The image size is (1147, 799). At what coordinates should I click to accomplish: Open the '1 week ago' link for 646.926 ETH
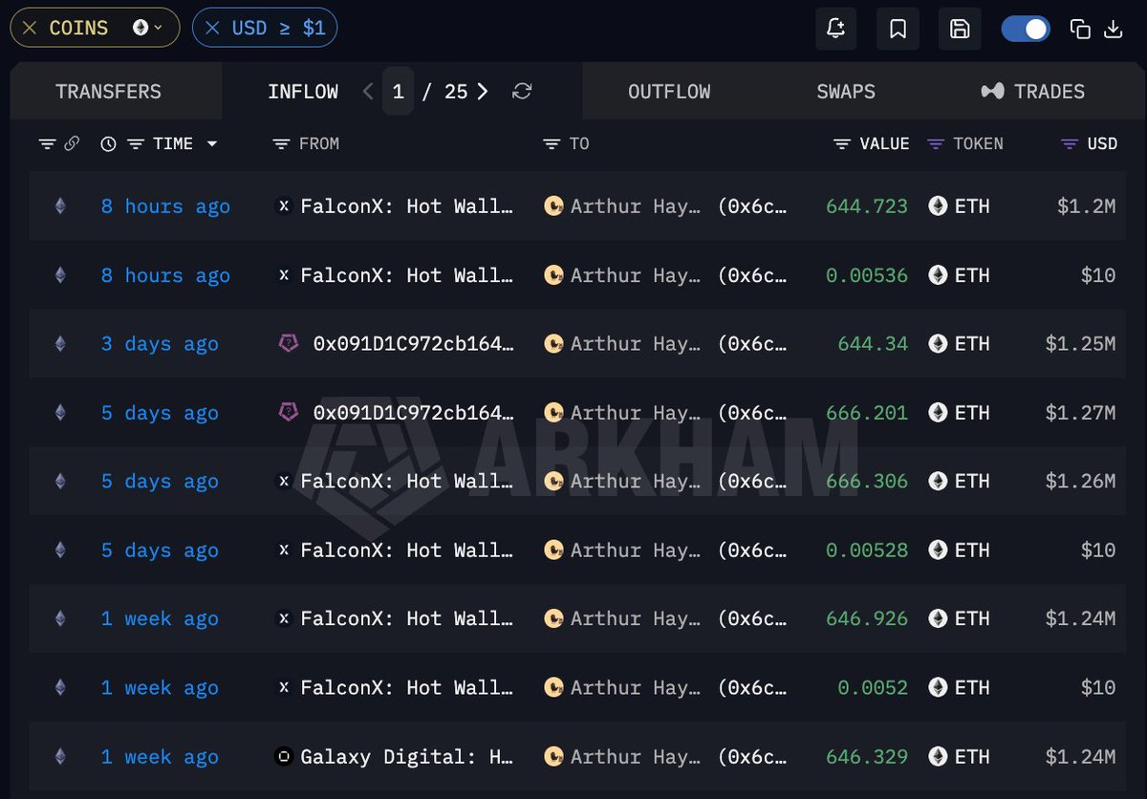160,619
